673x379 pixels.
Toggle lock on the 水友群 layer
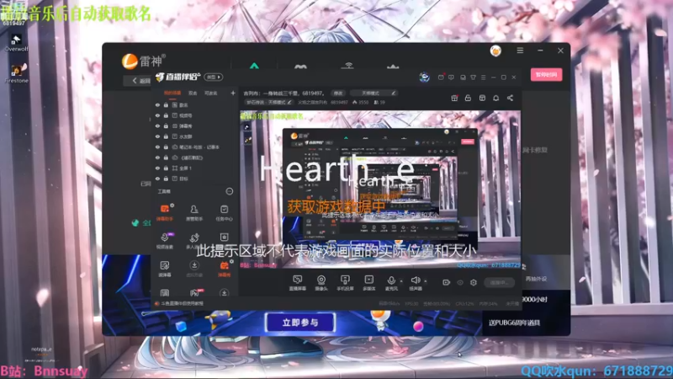point(166,136)
